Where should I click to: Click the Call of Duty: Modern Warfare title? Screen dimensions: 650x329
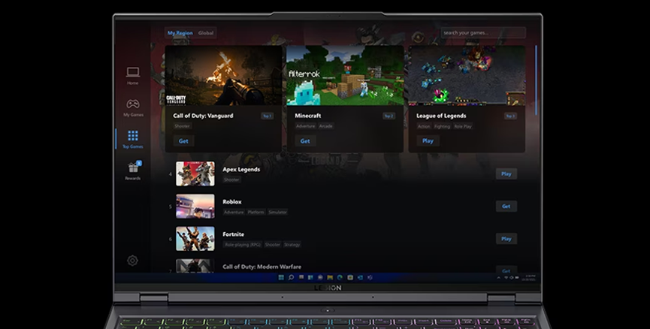[x=262, y=267]
